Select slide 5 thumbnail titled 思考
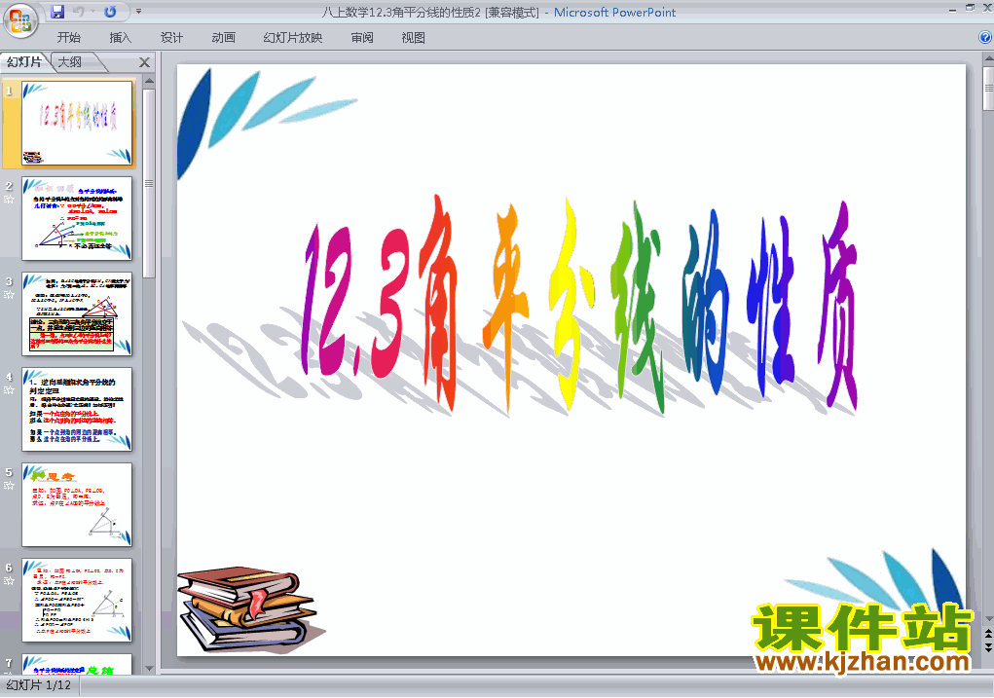 click(77, 504)
